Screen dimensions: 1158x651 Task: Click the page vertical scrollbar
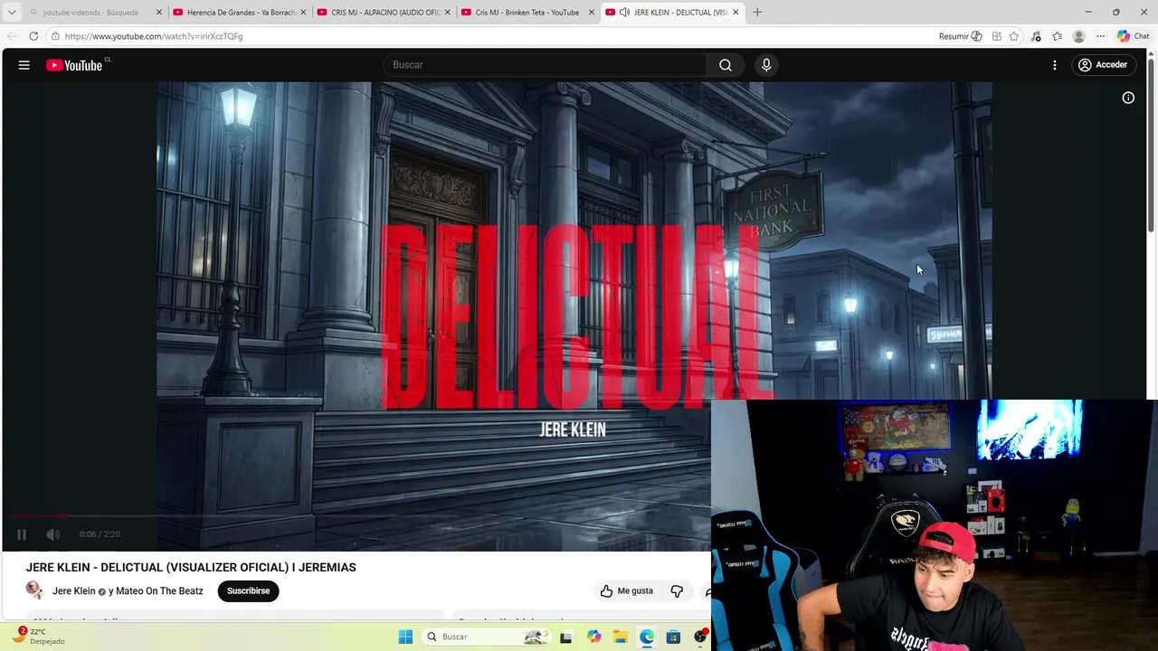tap(1152, 145)
